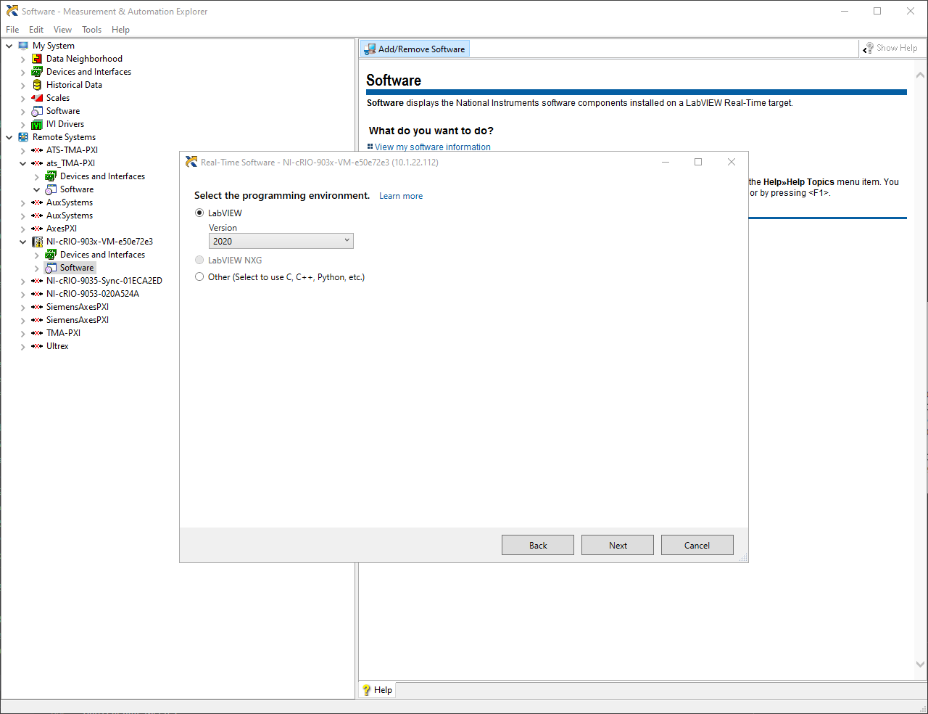
Task: Click the Remote Systems network icon
Action: [23, 137]
